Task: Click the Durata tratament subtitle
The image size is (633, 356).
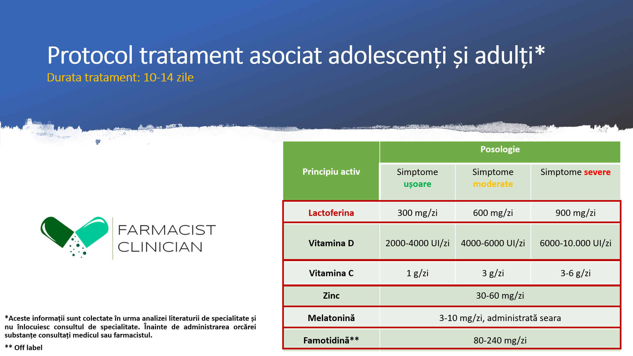Action: tap(120, 77)
